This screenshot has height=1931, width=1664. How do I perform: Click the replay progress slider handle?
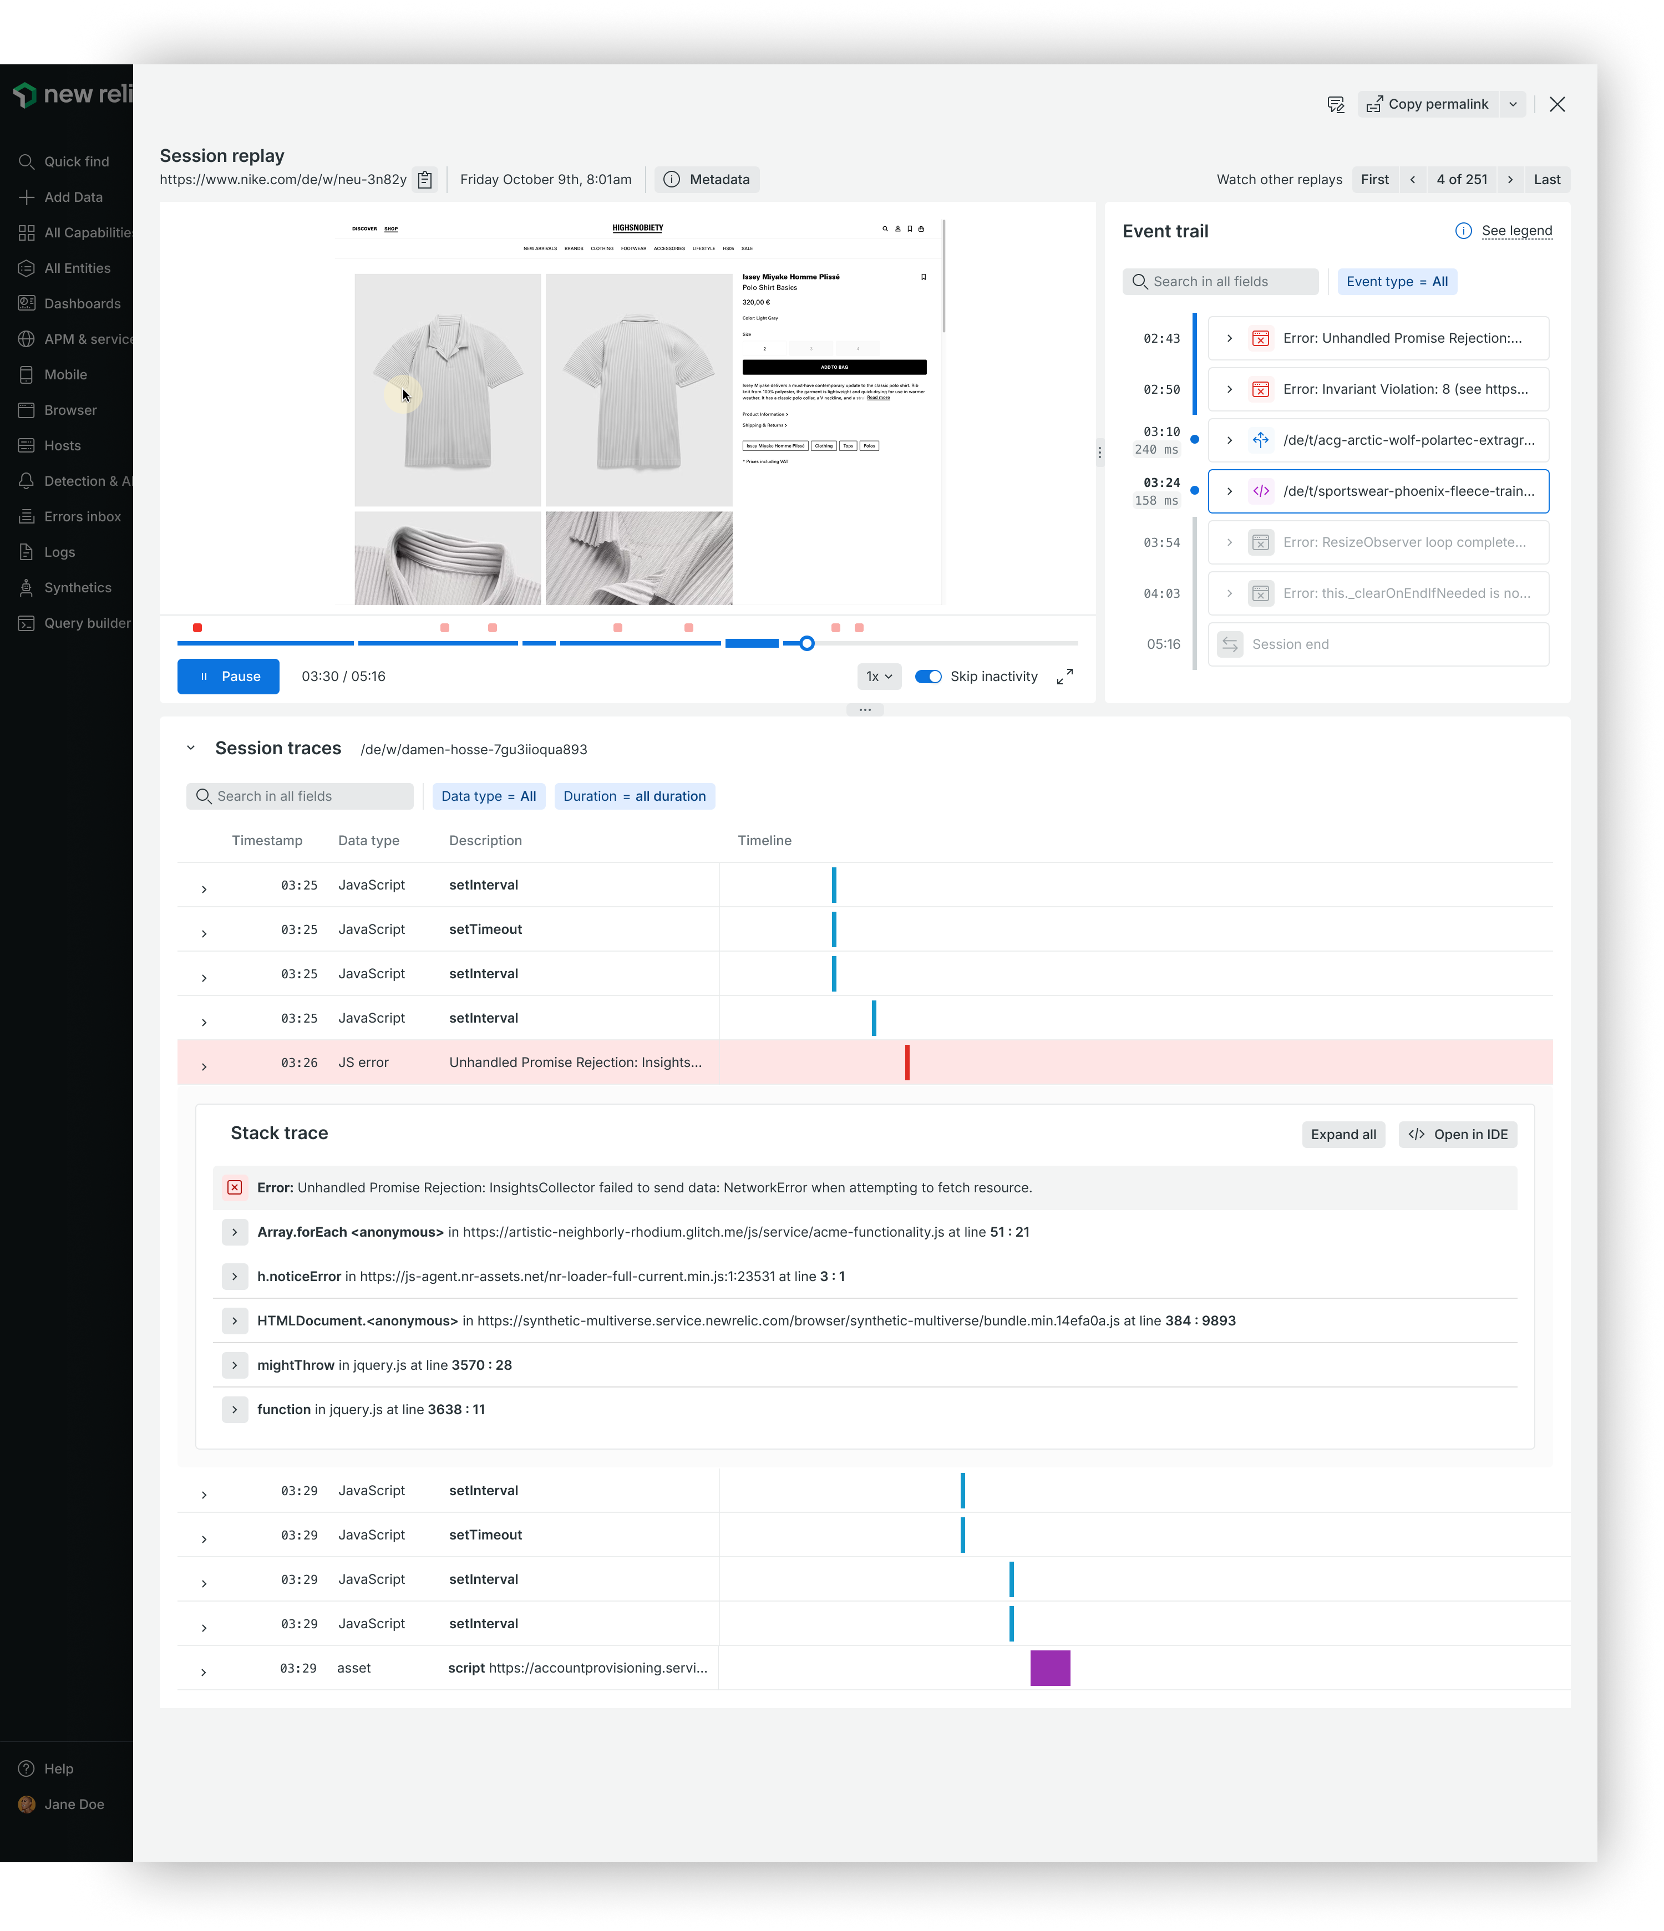click(x=806, y=643)
